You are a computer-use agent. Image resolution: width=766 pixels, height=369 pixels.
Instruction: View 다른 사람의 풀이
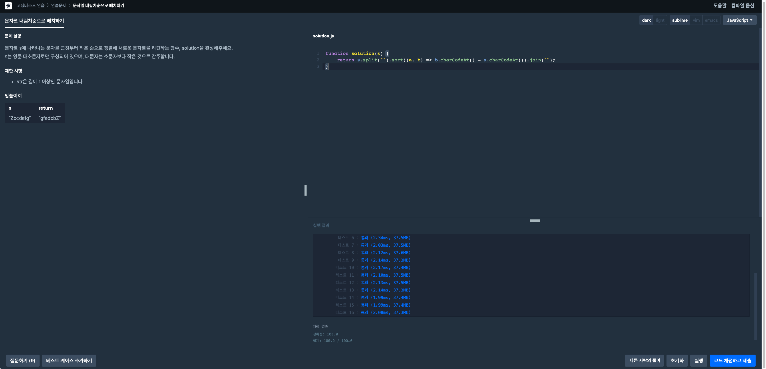click(x=644, y=360)
